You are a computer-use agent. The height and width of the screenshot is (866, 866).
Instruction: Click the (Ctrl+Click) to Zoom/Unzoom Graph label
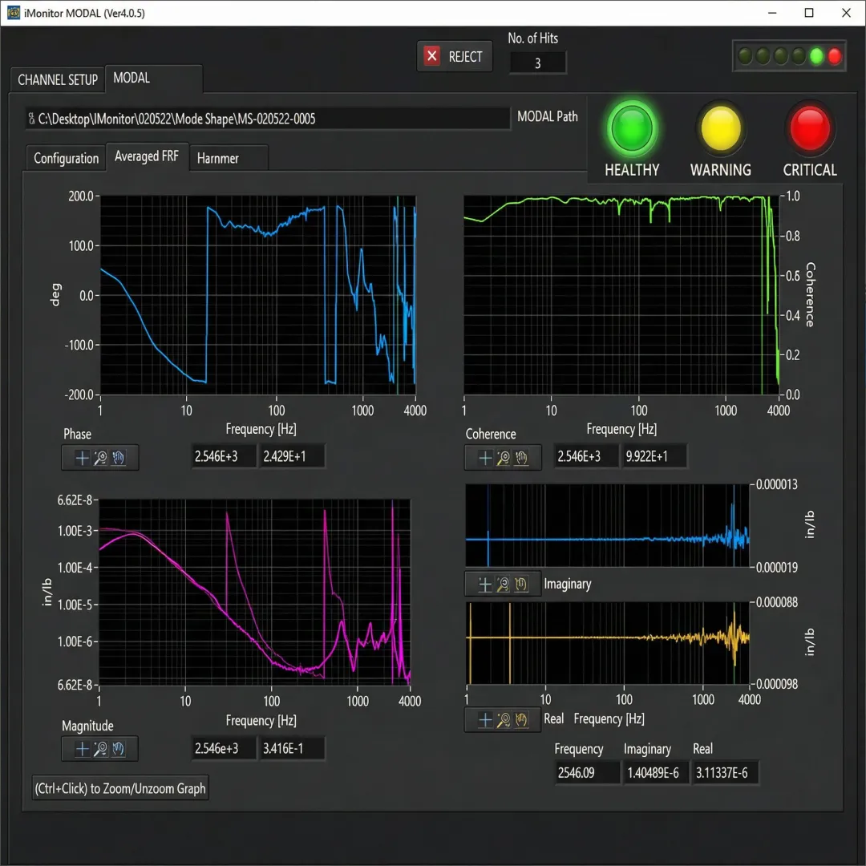[x=120, y=788]
